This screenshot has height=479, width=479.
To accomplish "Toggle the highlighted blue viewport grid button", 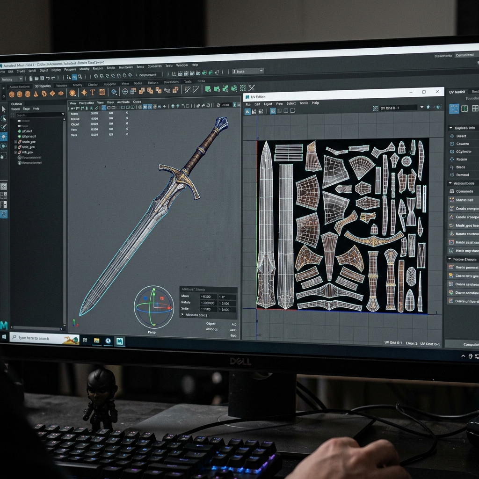I will click(104, 108).
